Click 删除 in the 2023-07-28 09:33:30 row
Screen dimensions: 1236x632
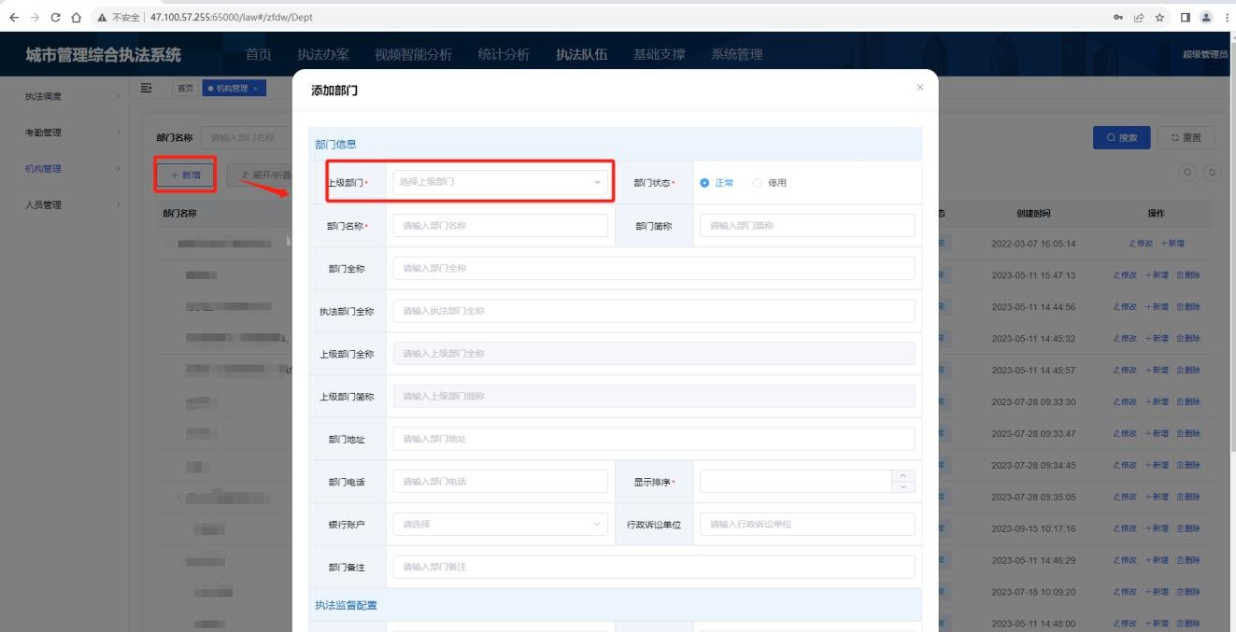[1188, 402]
